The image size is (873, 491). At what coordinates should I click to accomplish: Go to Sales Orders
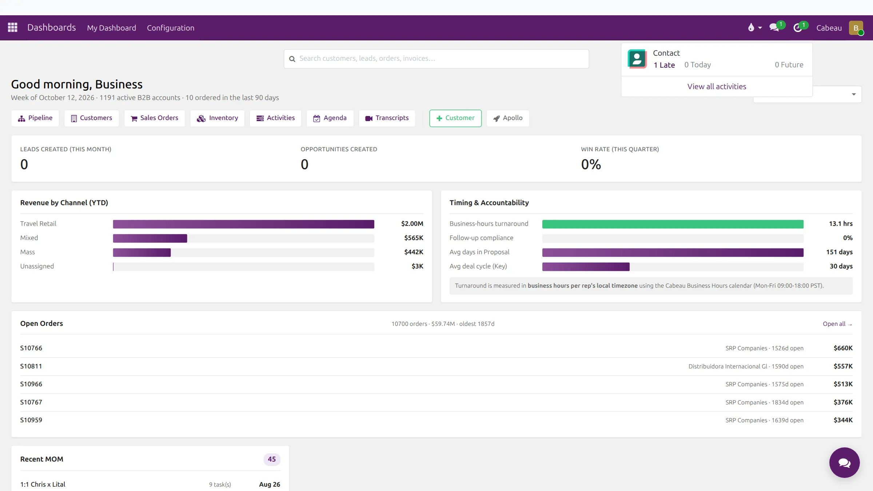[155, 118]
